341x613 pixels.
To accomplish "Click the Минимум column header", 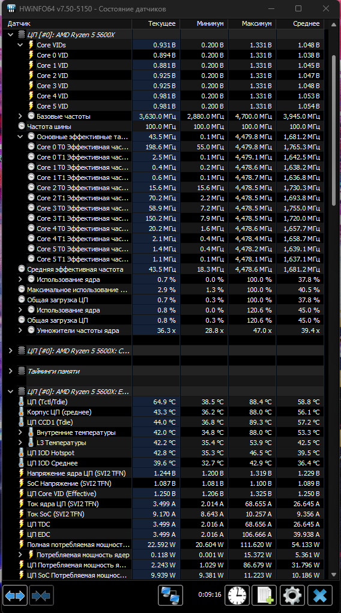I will point(204,24).
